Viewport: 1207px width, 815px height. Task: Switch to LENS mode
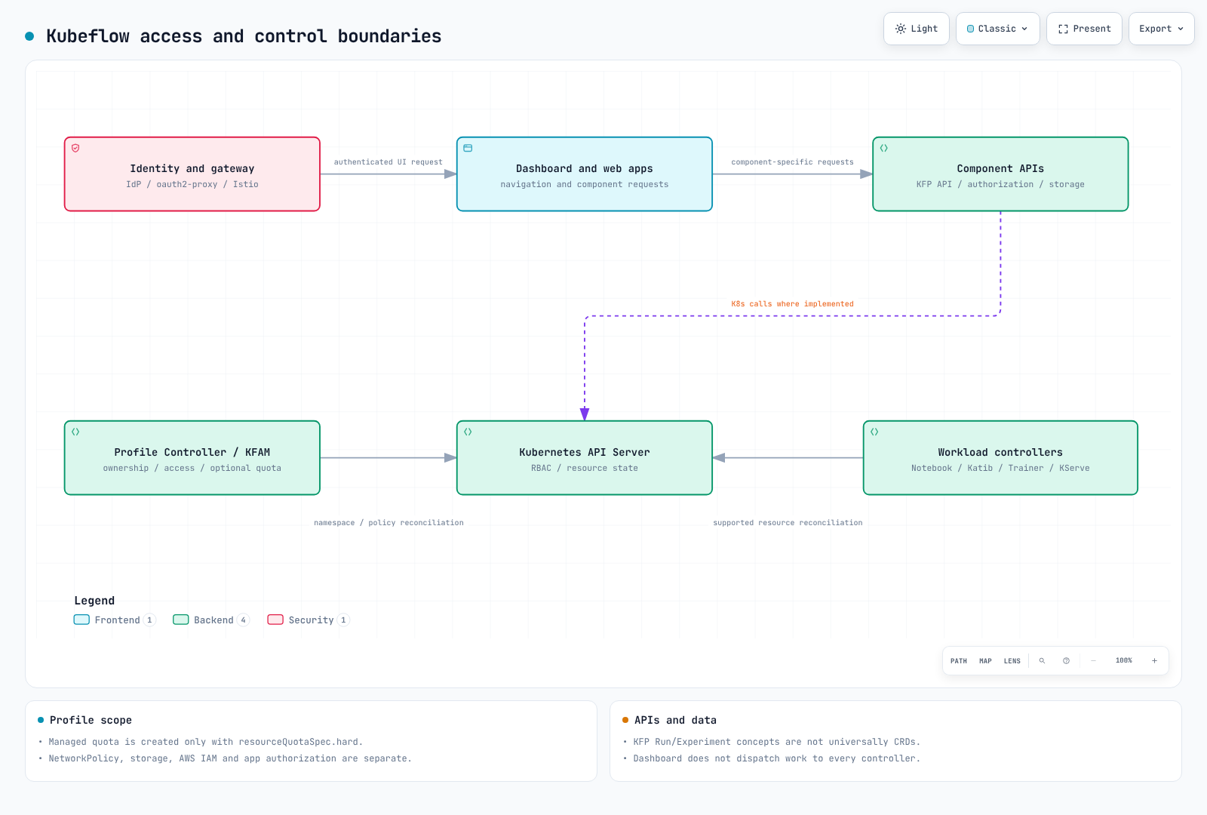[1012, 661]
